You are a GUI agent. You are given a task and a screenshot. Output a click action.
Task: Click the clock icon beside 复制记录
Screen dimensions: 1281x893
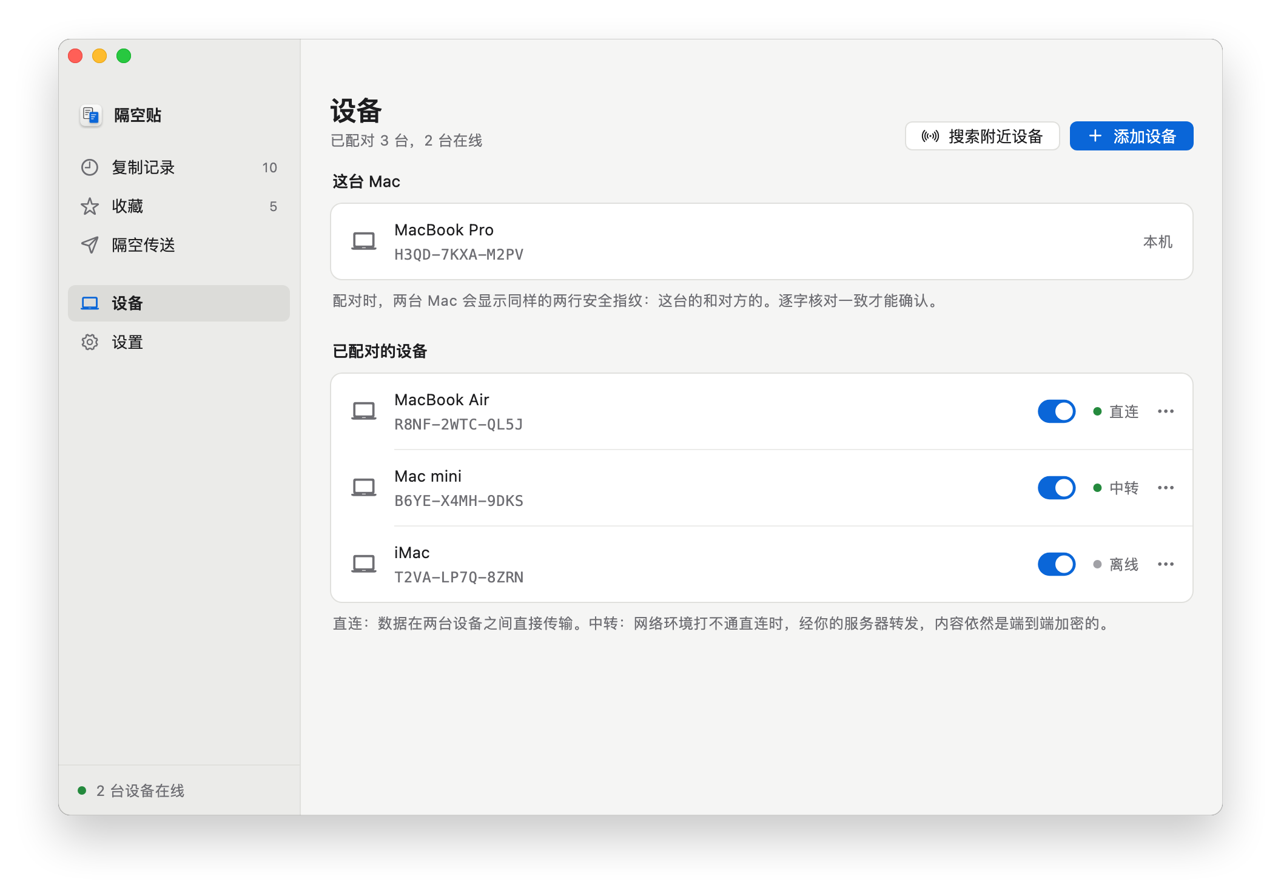click(90, 167)
